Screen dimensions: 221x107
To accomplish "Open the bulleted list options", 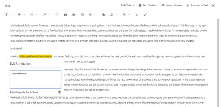I will click(x=32, y=15).
